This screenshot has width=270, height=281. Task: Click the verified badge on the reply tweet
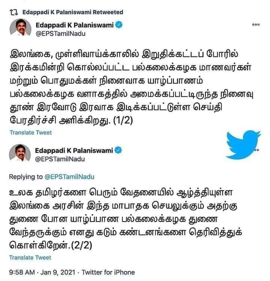click(x=118, y=150)
